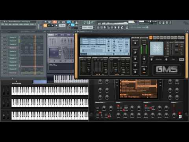Image resolution: width=189 pixels, height=142 pixels.
Task: Click the bottom knob in the GMS knob column left of the level meter
Action: click(135, 72)
